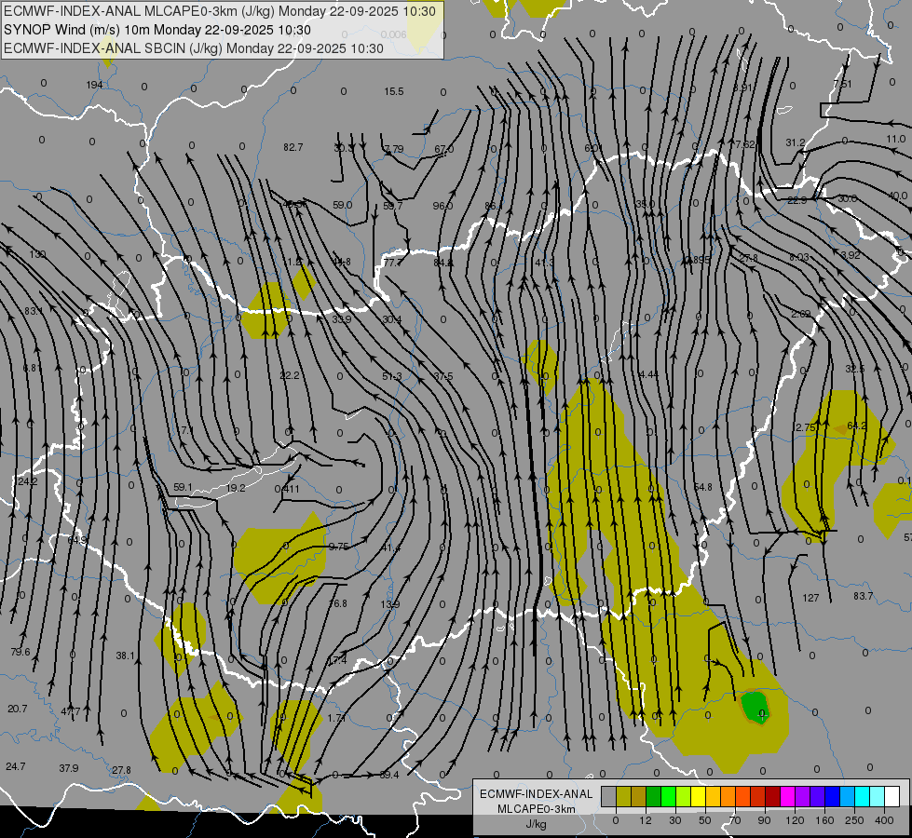Click the map value 1.71

[337, 718]
